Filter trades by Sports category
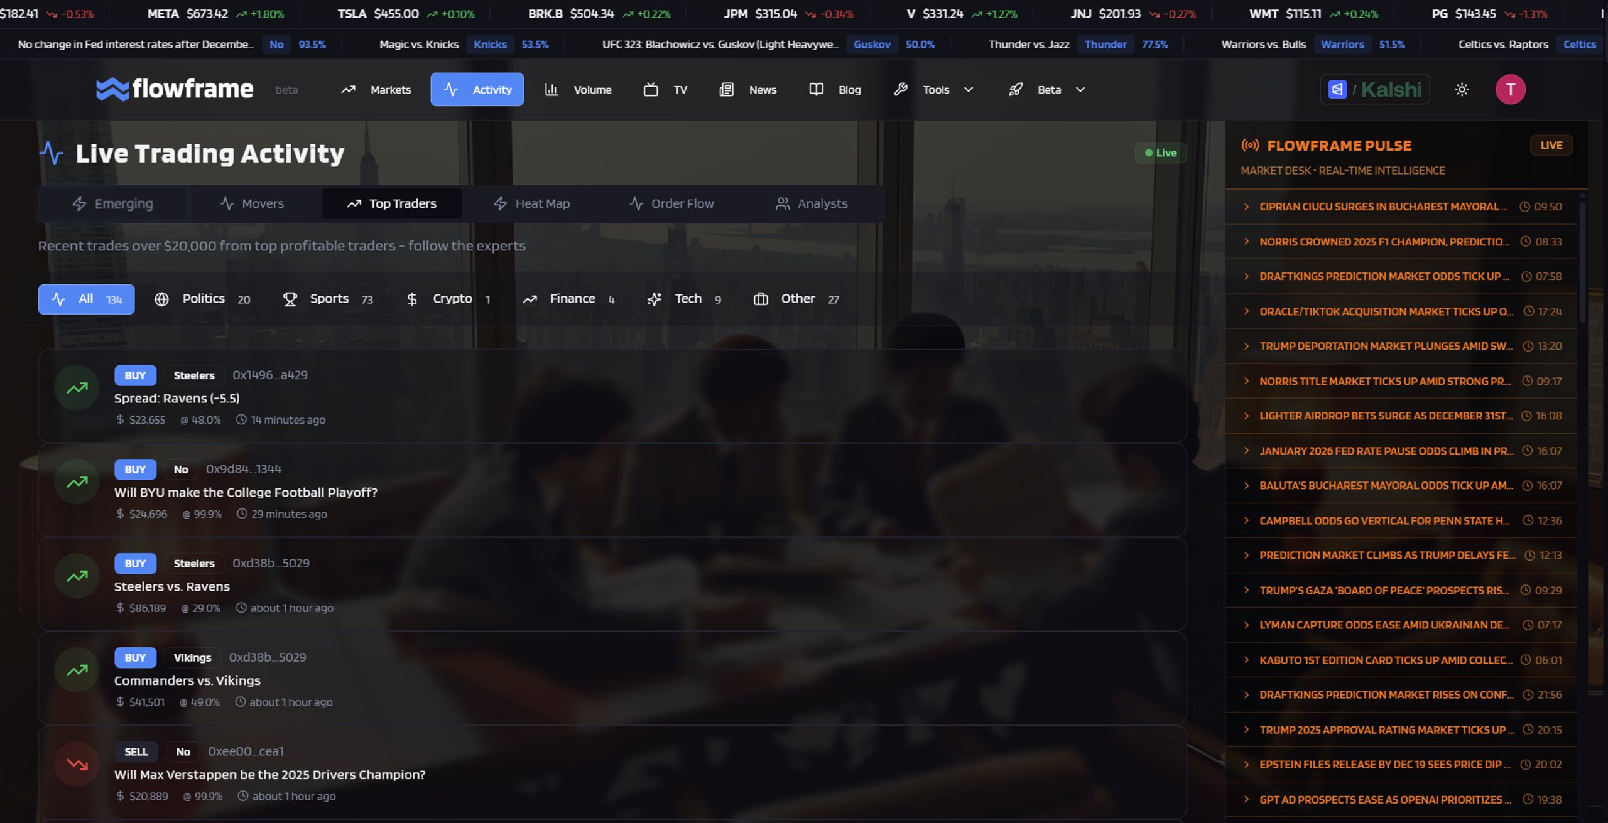Screen dimensions: 1608x823 [x=328, y=299]
